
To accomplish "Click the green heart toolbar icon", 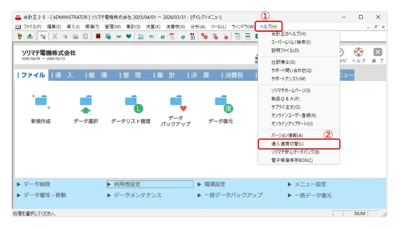I will coord(128,37).
